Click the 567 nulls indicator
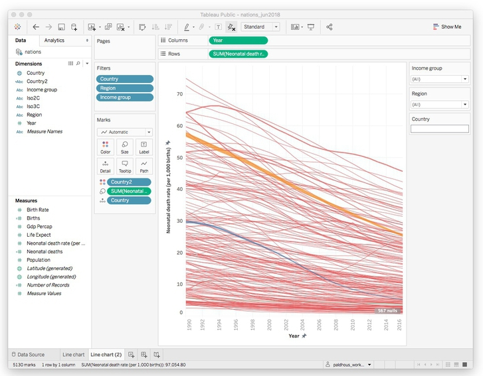 point(388,311)
